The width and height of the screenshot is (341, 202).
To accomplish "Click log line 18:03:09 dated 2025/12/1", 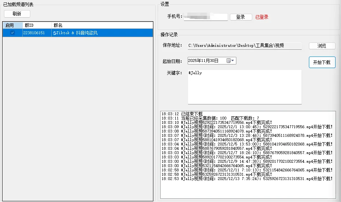I will [247, 127].
